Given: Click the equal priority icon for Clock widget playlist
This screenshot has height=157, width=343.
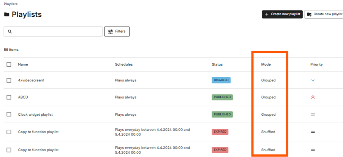Looking at the screenshot, I should 313,115.
